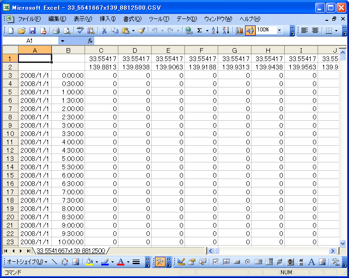Toggle Design Mode in Control Toolbox
The height and width of the screenshot is (278, 349).
coord(181,262)
